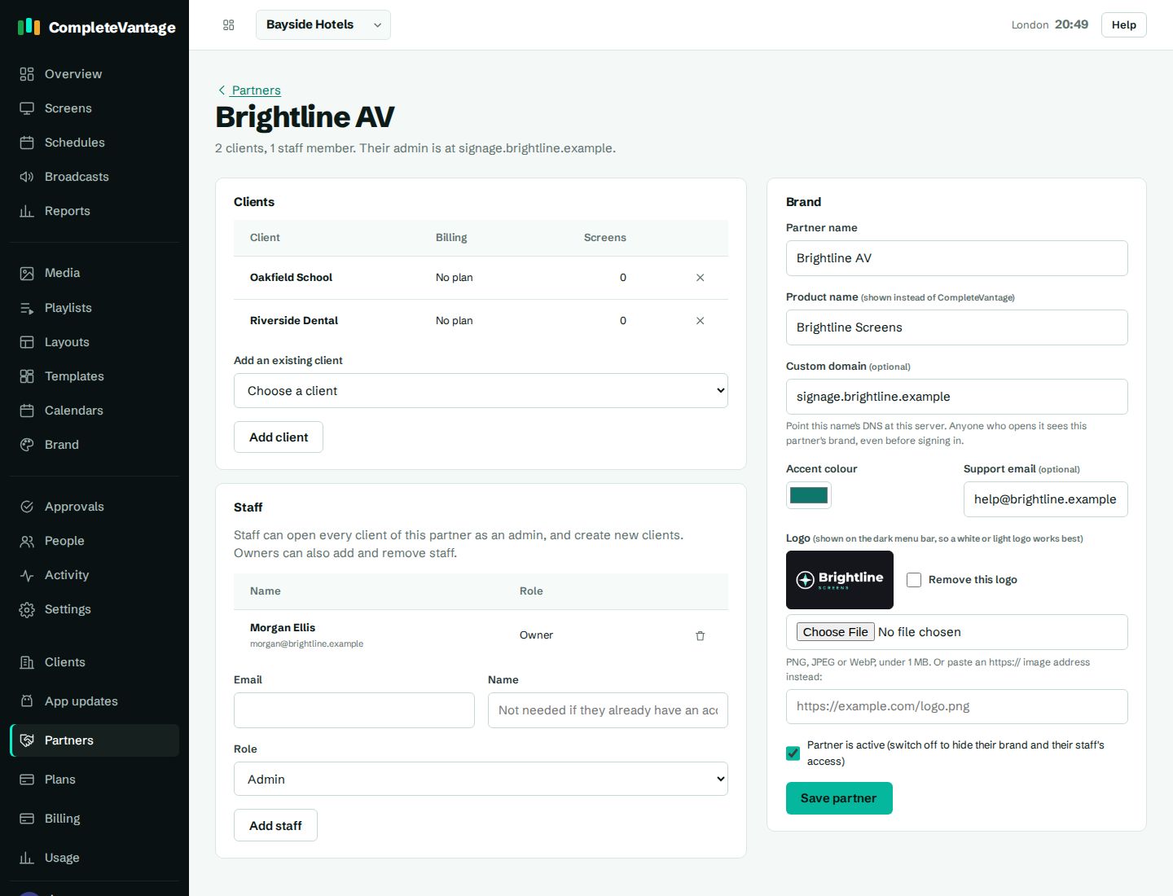Click the Approvals checkmark icon
Screen dimensions: 1173x896
point(27,507)
